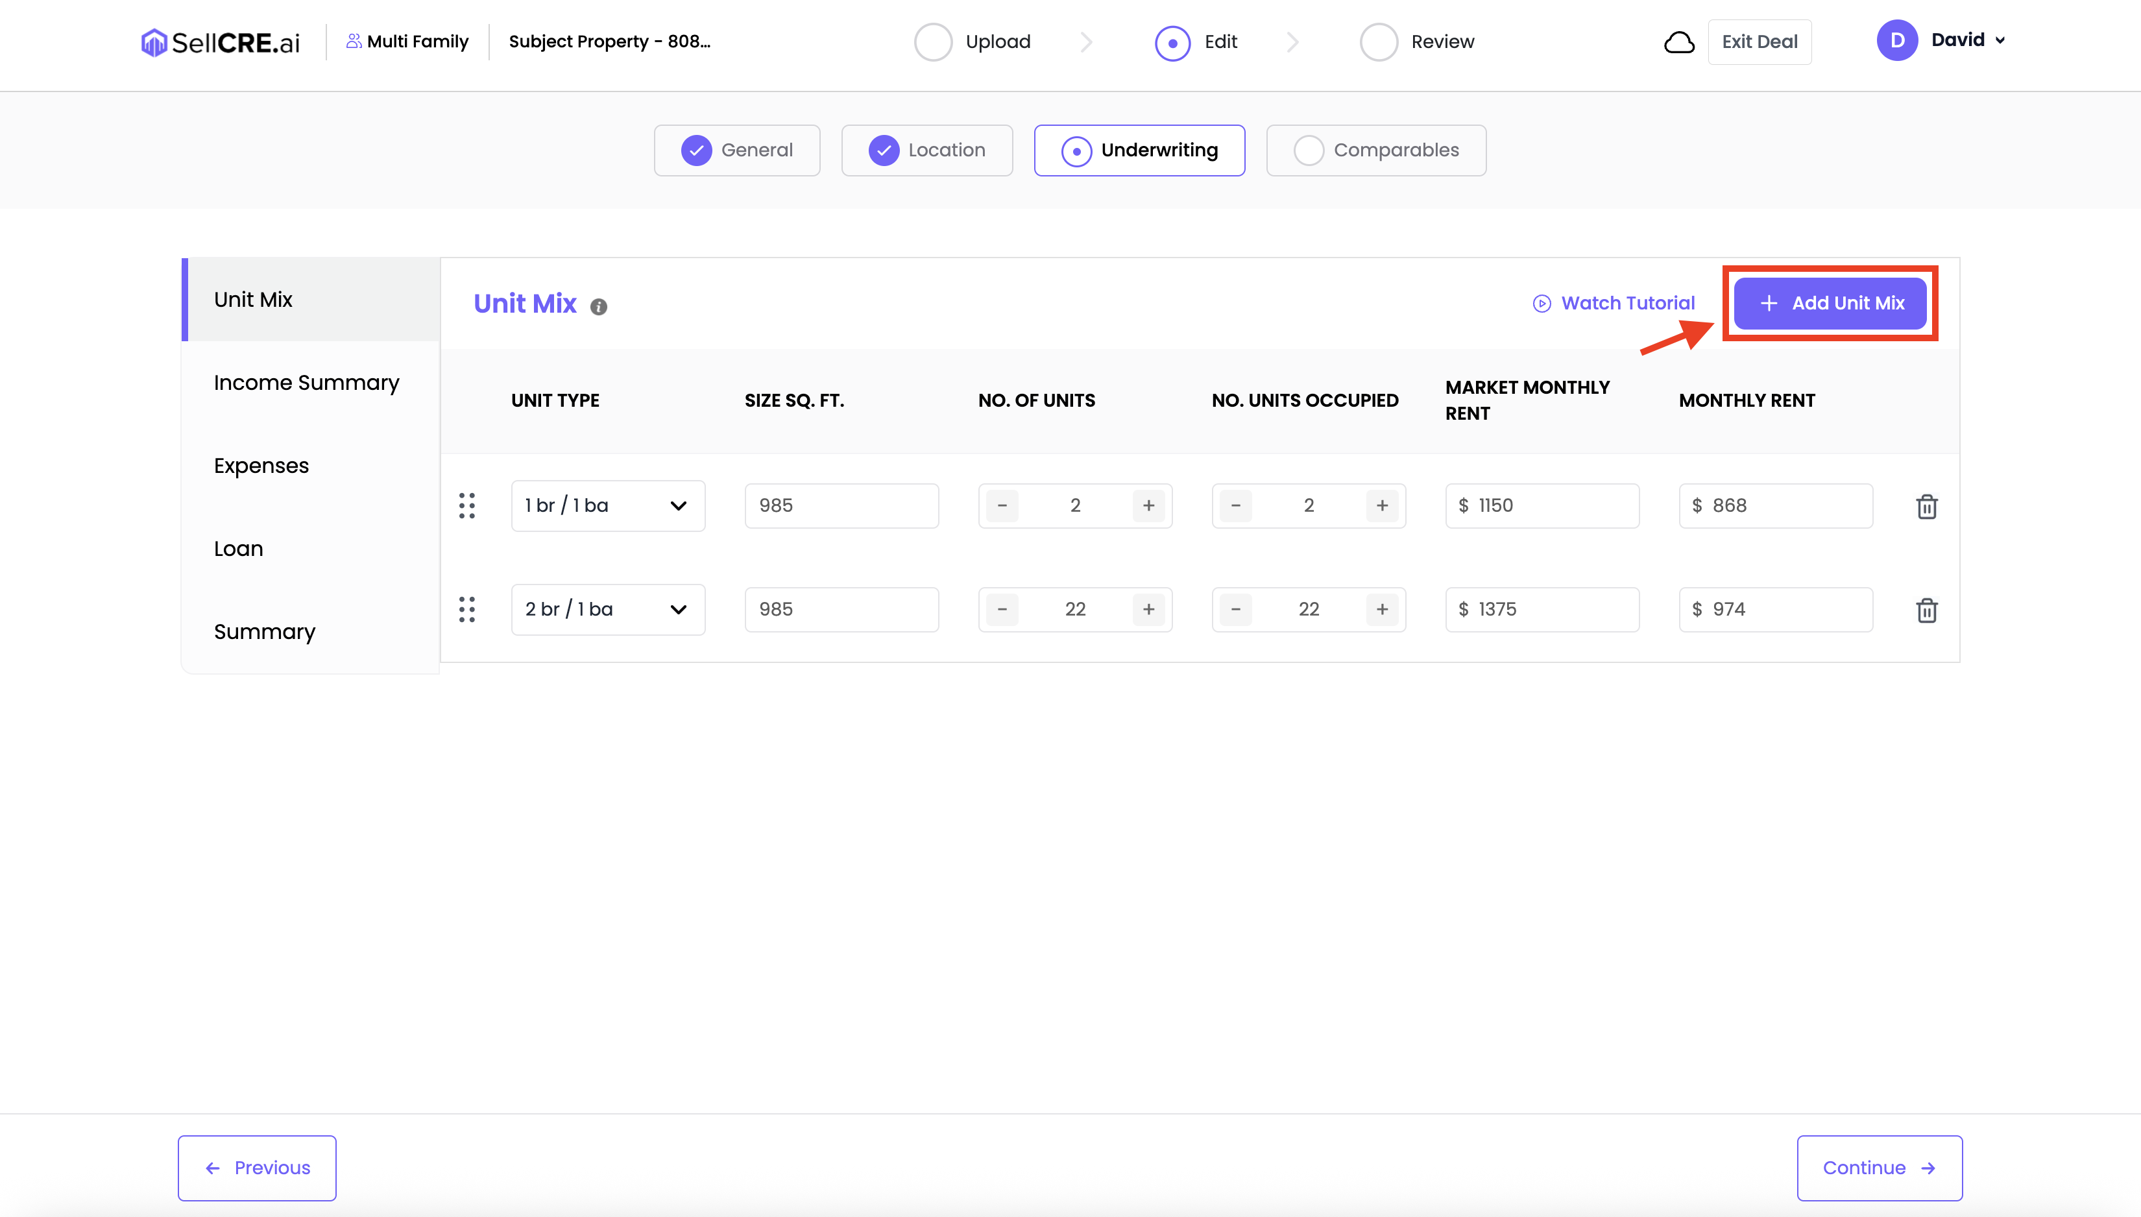Switch to the Location tab
Viewport: 2141px width, 1217px height.
pyautogui.click(x=926, y=151)
